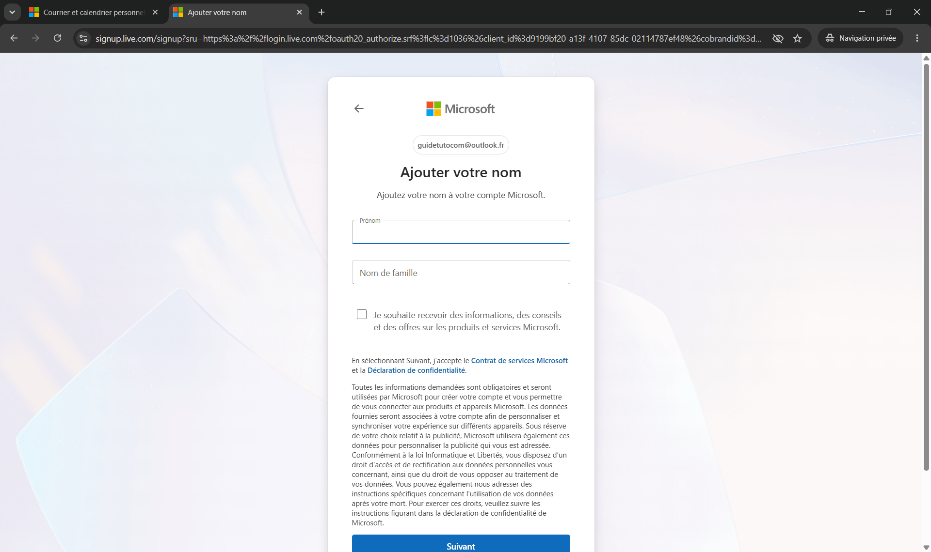The width and height of the screenshot is (931, 552).
Task: Click 'Ajoutez votre nom à votre compte Microsoft.' text
Action: click(x=461, y=195)
